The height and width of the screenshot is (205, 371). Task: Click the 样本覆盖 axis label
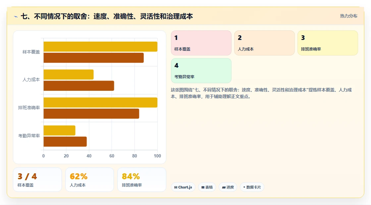coord(31,52)
